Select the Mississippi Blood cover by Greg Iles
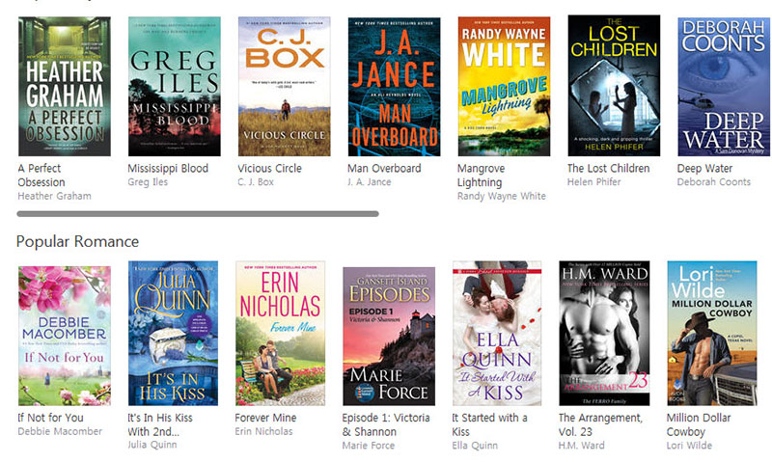Screen dimensions: 772x462 (175, 87)
